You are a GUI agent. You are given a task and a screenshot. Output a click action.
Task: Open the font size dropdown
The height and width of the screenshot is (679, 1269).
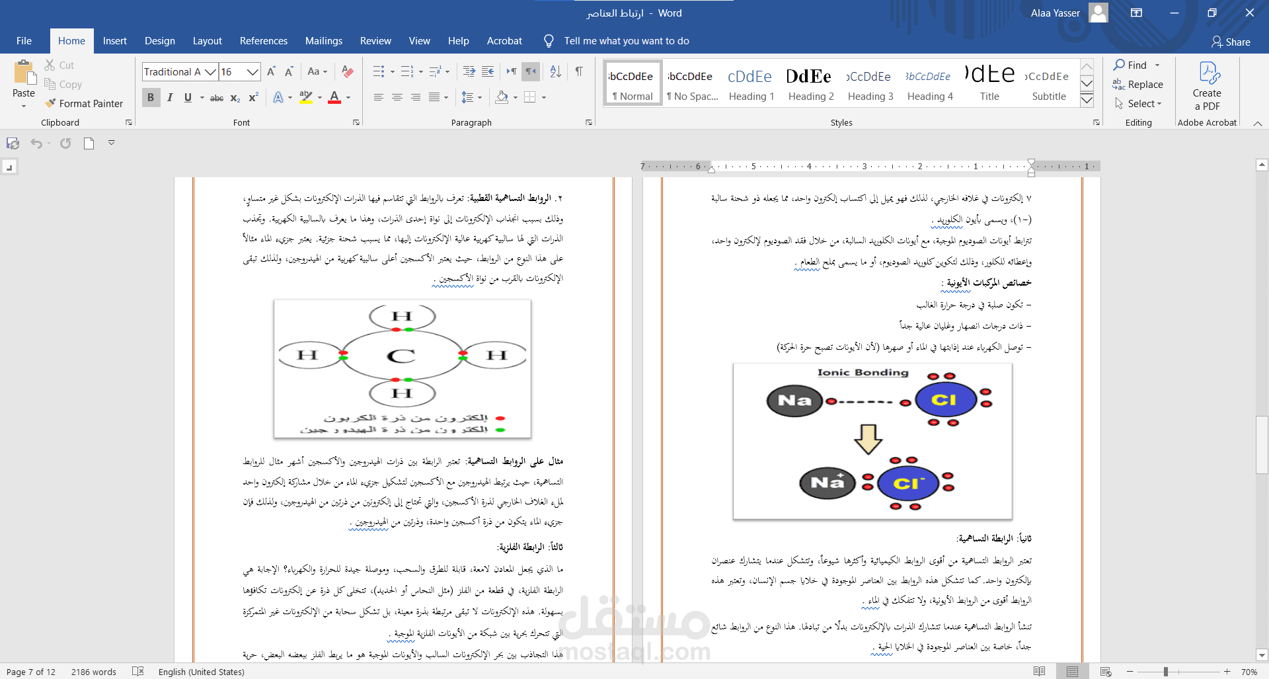[252, 72]
